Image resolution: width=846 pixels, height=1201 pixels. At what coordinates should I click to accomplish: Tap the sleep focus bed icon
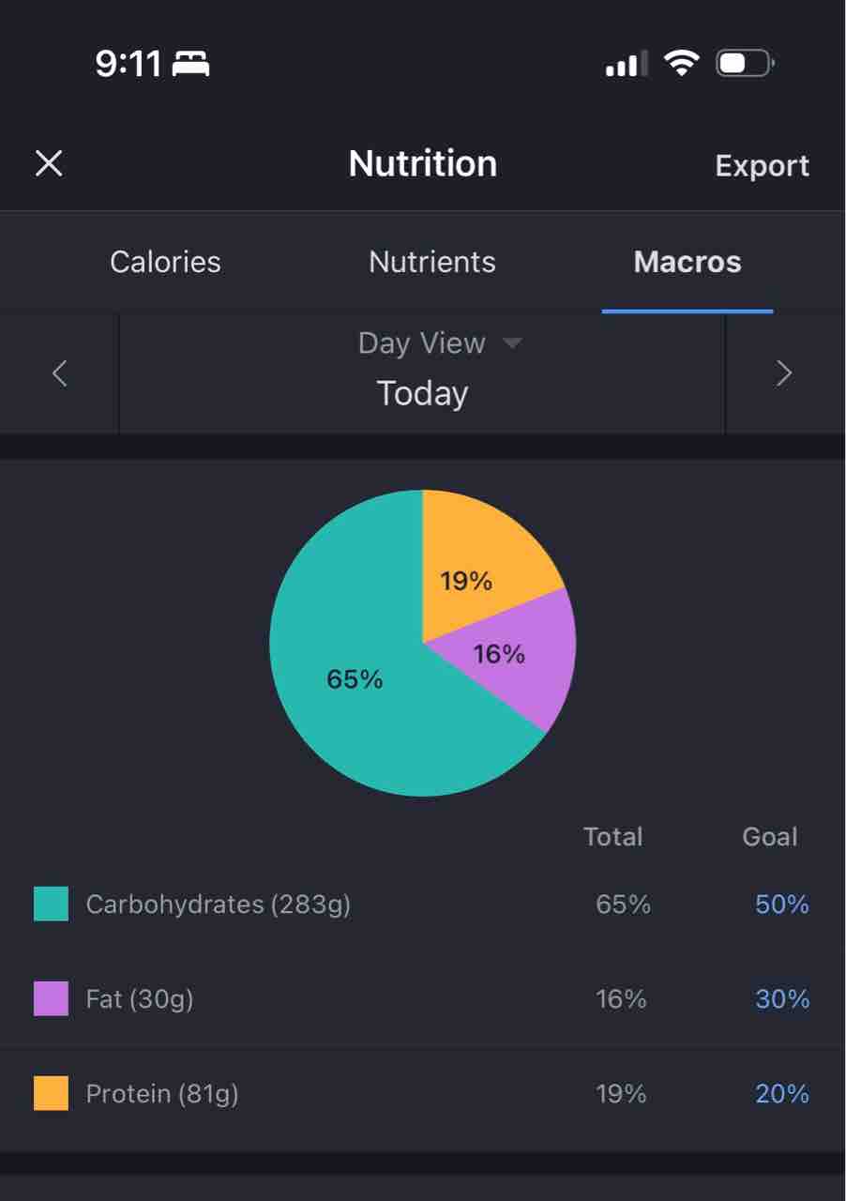click(x=191, y=65)
